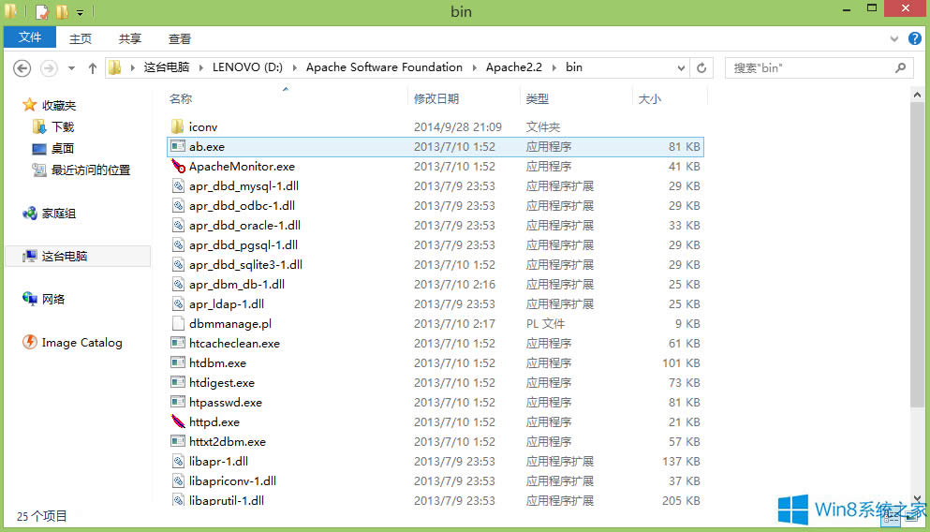Open the Downloads folder icon (下载)
Viewport: 930px width, 532px height.
tap(39, 126)
